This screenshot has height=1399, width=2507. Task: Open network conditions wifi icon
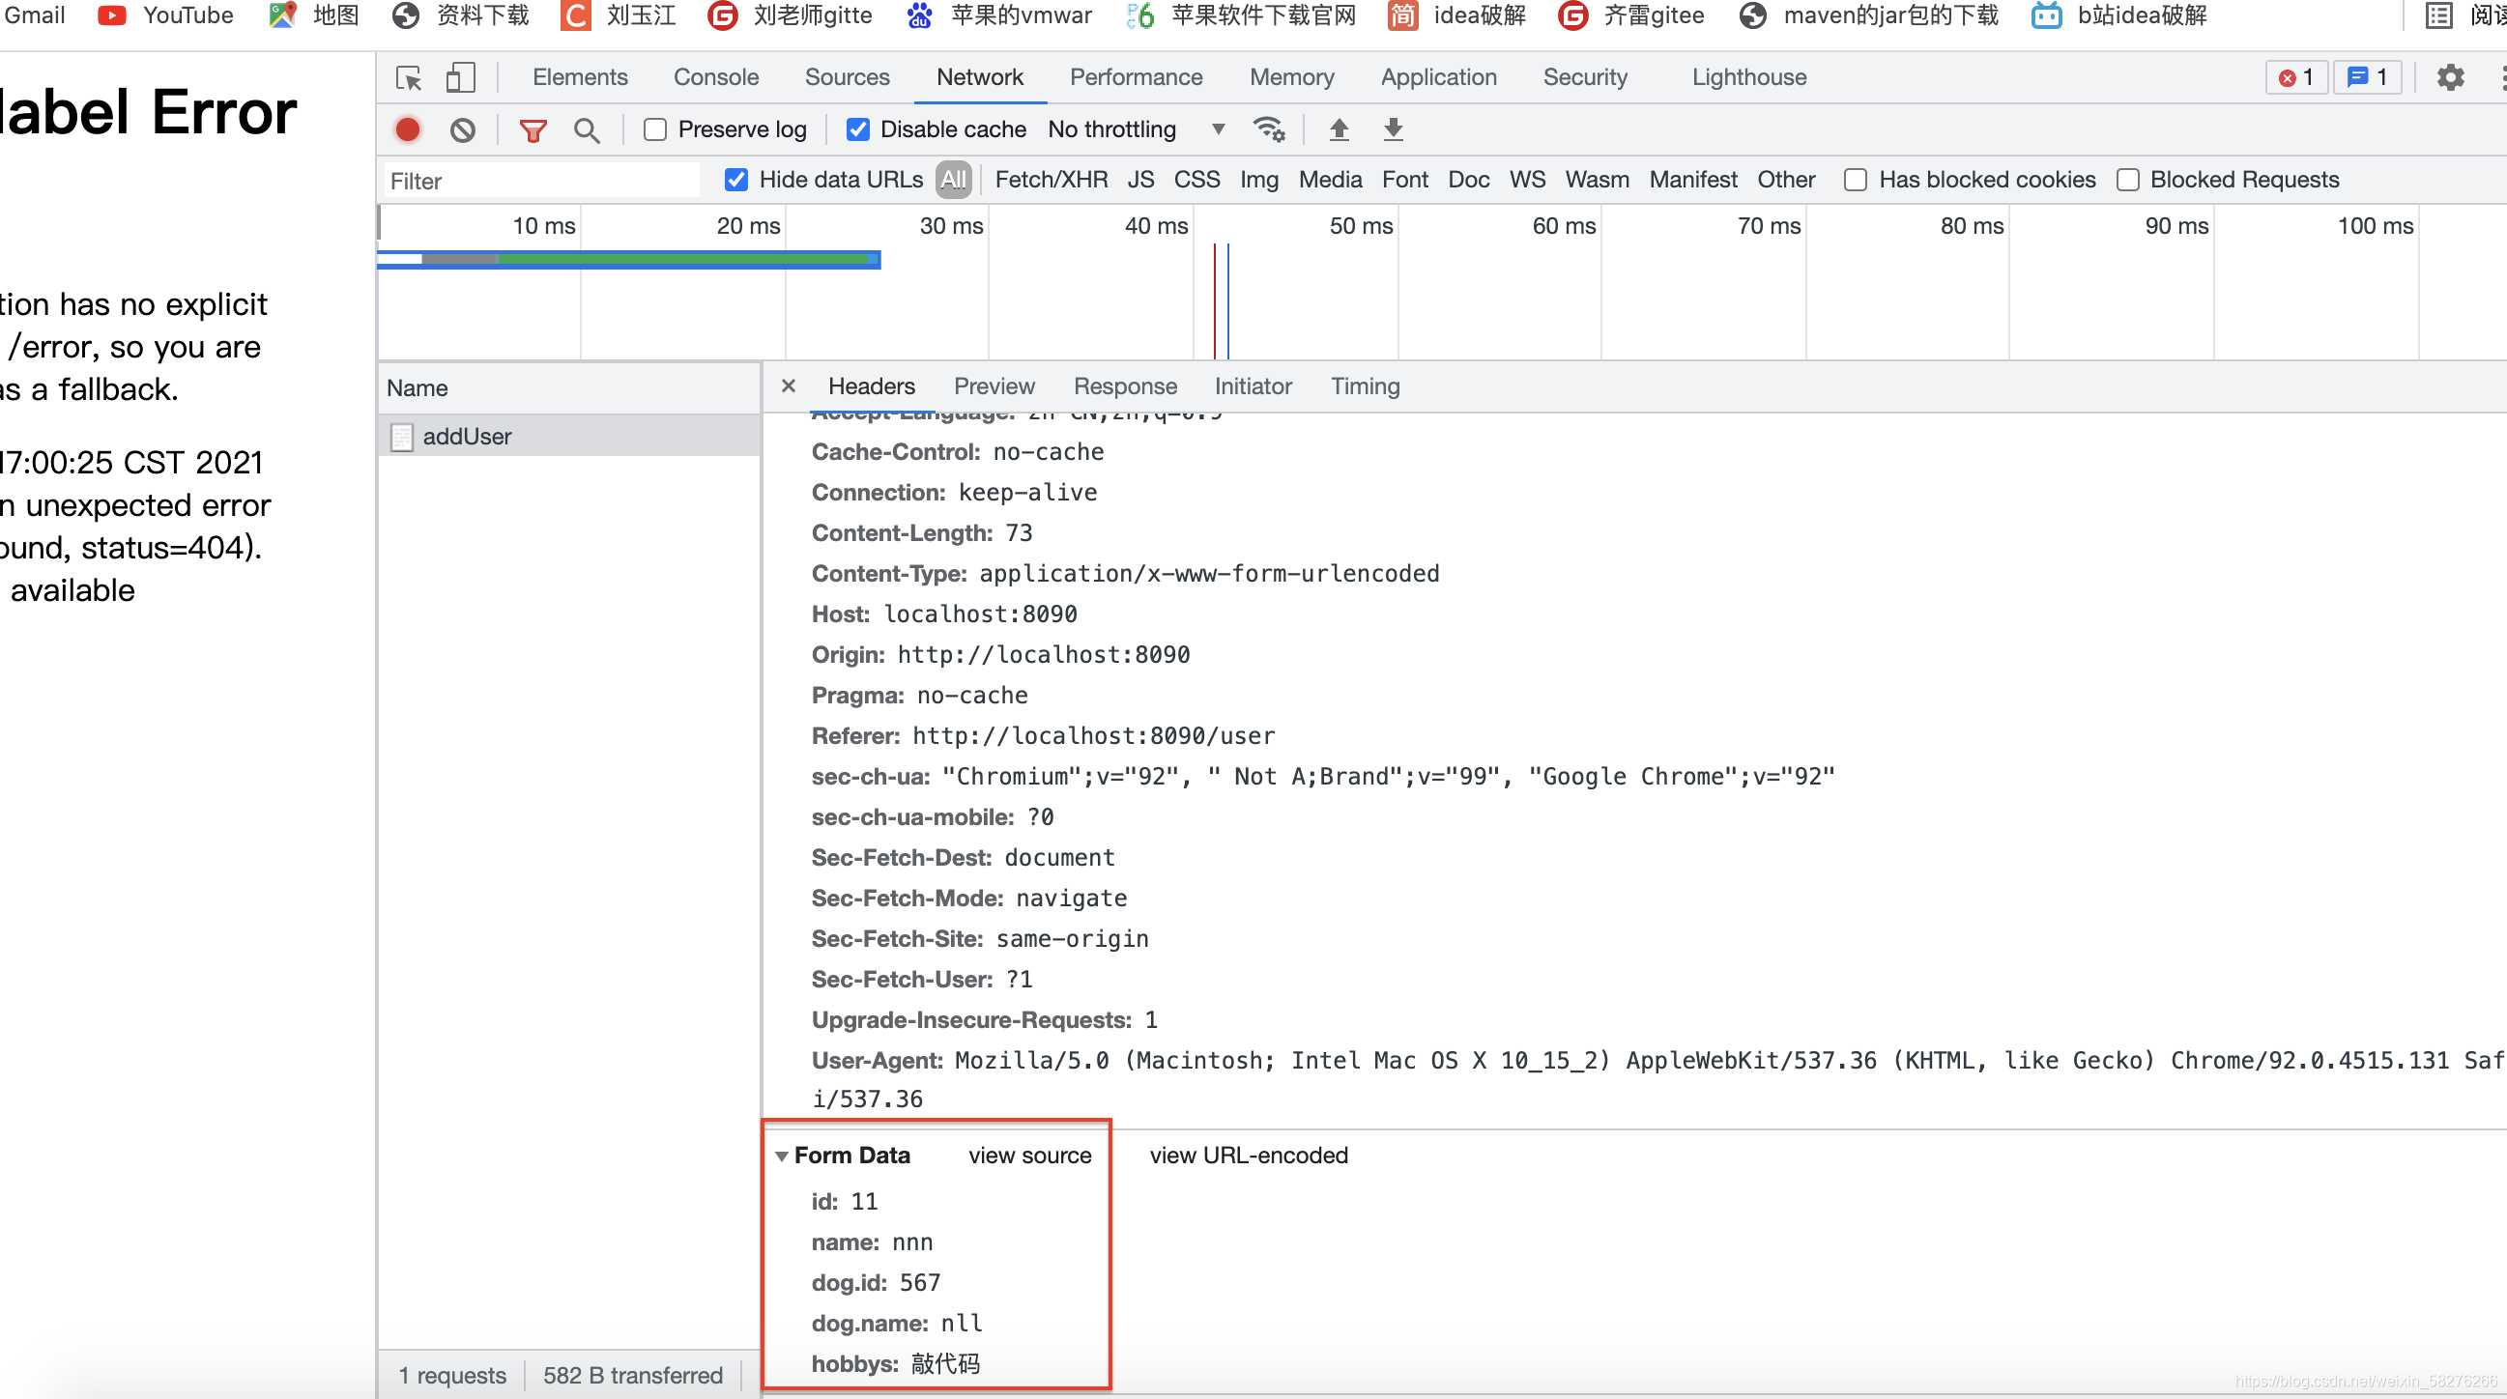[x=1268, y=129]
